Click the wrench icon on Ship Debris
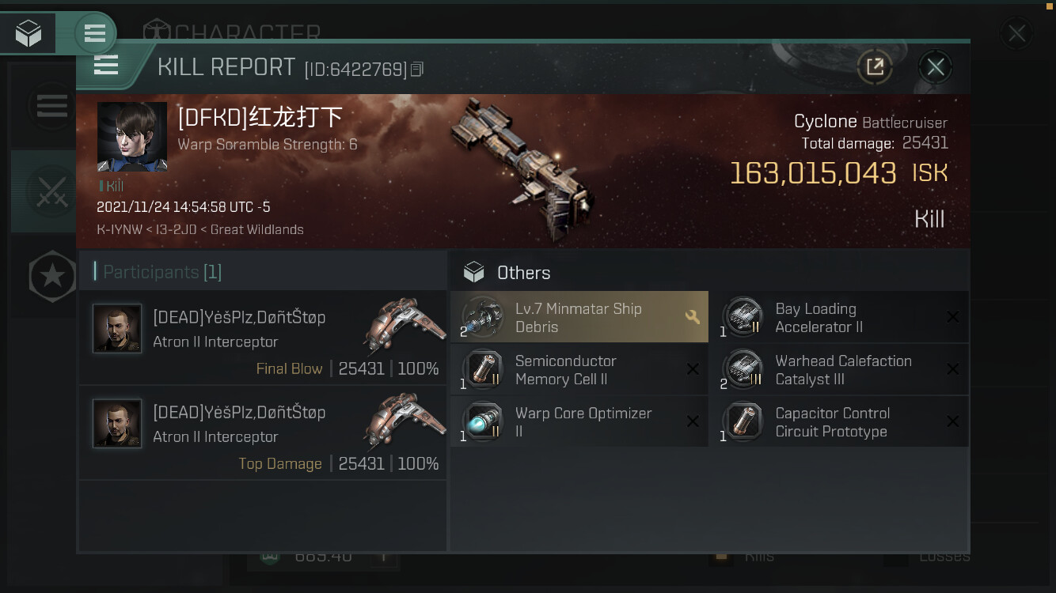Image resolution: width=1056 pixels, height=593 pixels. coord(692,317)
